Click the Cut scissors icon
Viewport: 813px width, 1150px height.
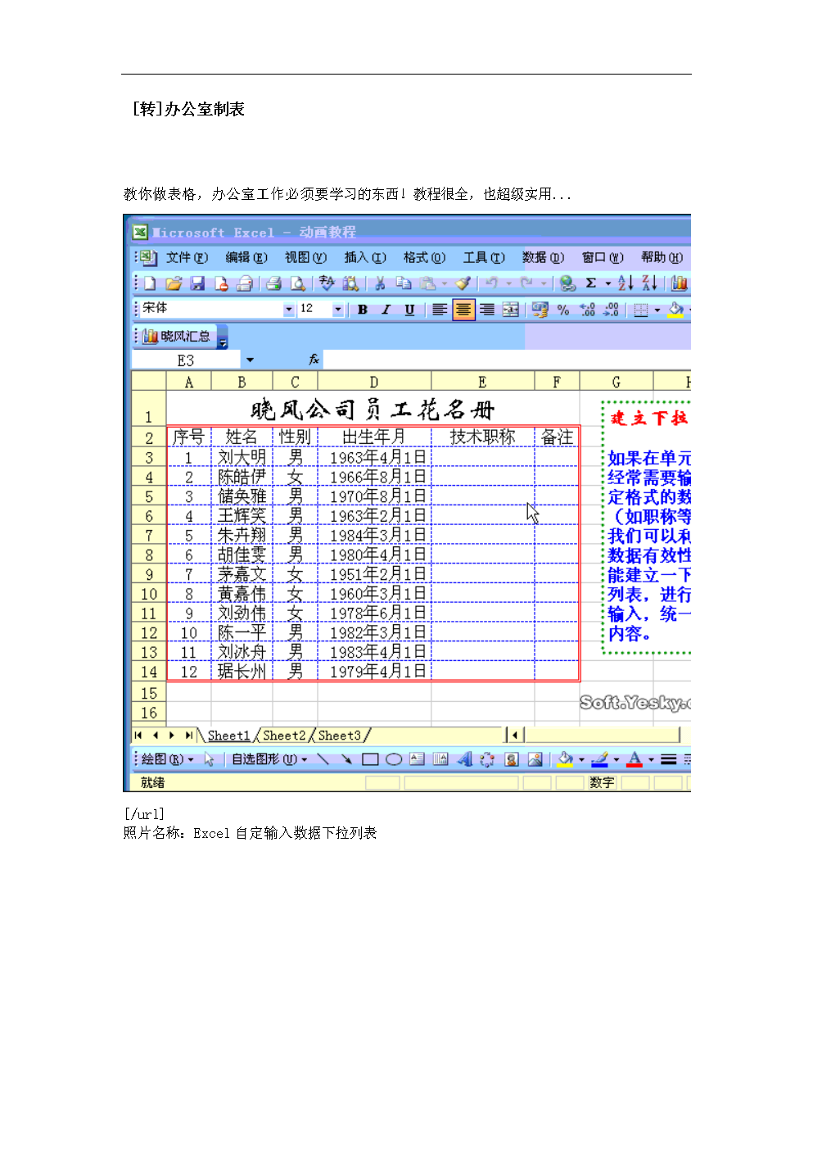click(380, 283)
